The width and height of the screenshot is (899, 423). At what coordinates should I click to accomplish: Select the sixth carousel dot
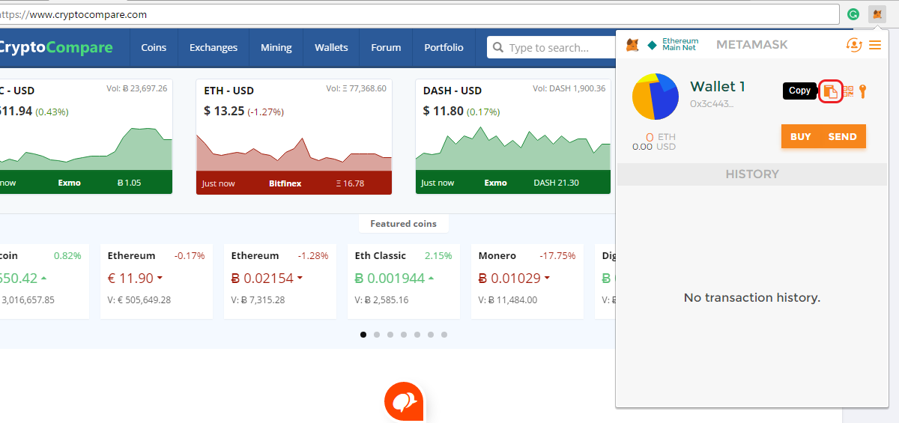431,335
